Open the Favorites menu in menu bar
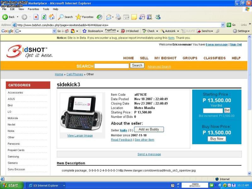252x189 pixels. point(33,9)
